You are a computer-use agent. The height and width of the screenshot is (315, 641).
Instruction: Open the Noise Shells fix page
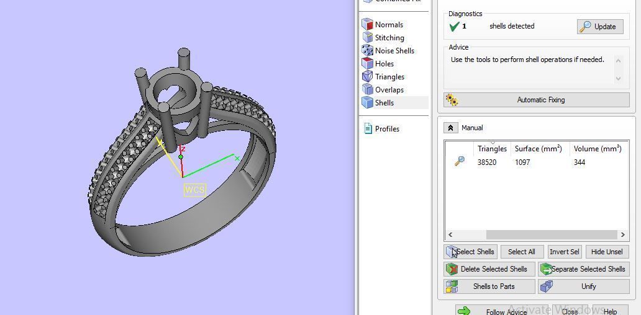tap(388, 51)
